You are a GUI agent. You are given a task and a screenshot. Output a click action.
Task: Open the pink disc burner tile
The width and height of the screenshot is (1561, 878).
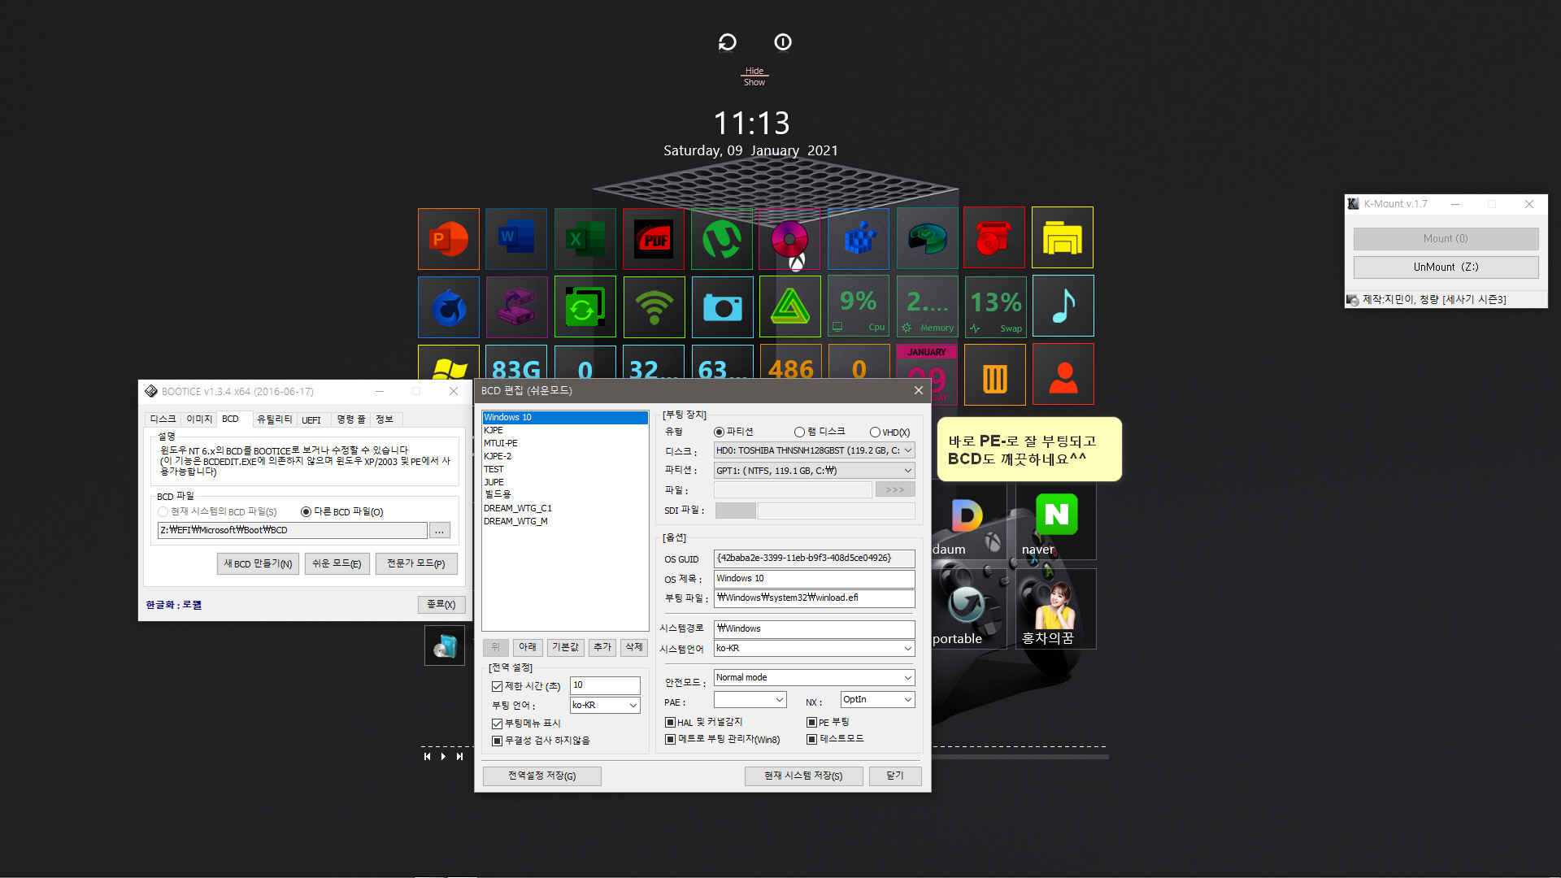point(789,238)
